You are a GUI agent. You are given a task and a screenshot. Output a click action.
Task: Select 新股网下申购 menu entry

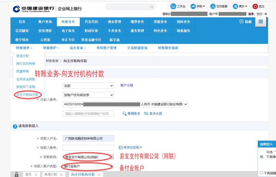tap(26, 87)
